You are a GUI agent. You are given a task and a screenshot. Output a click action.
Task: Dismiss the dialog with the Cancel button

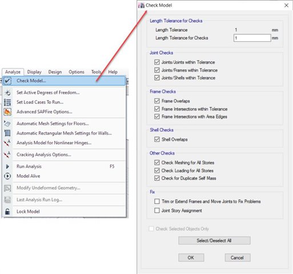[x=238, y=257]
